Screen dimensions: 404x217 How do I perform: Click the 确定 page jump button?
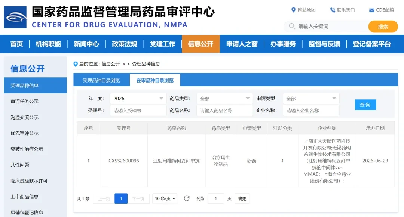click(x=242, y=198)
